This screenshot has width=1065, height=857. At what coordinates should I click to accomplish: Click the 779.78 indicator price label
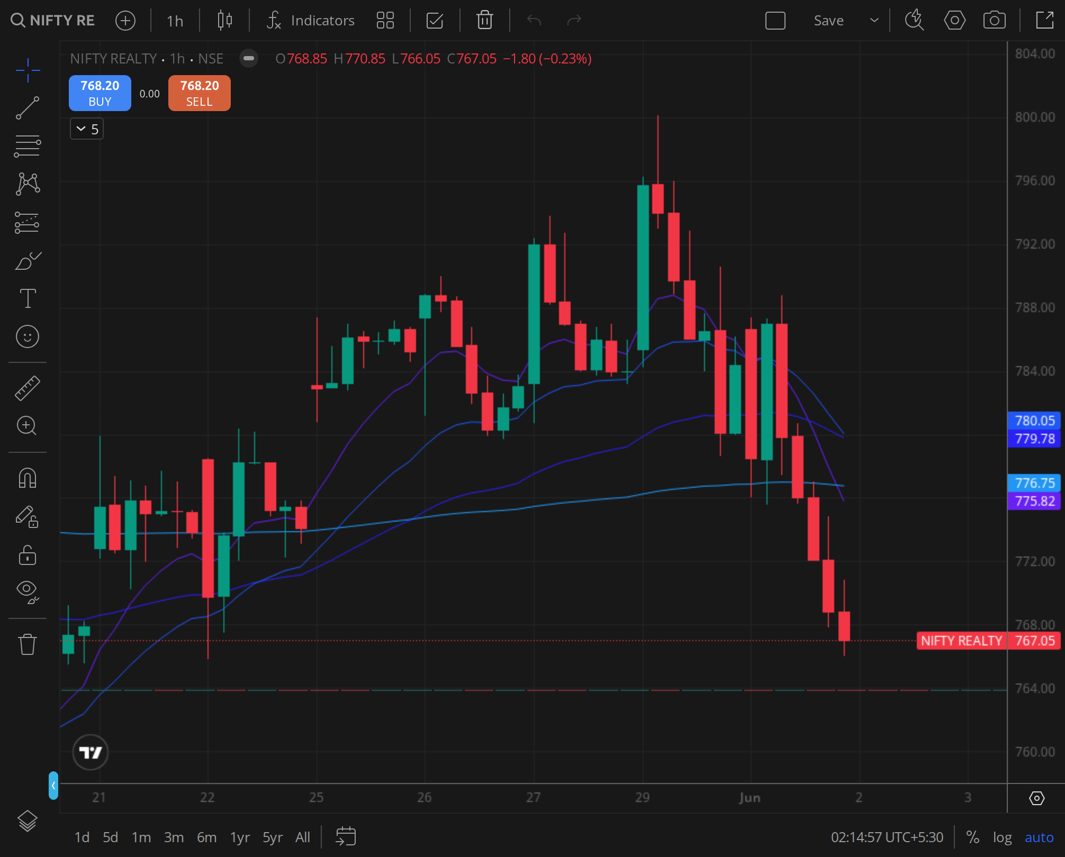pyautogui.click(x=1034, y=439)
